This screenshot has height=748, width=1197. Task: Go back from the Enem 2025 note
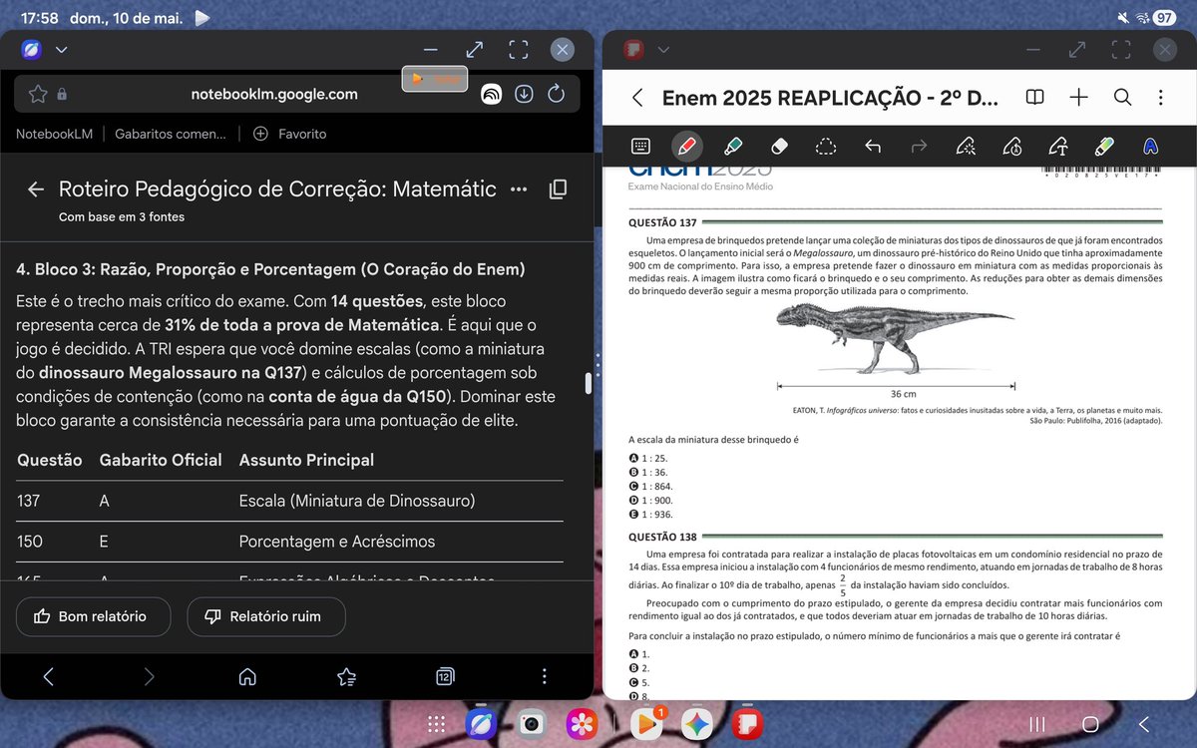(x=637, y=97)
